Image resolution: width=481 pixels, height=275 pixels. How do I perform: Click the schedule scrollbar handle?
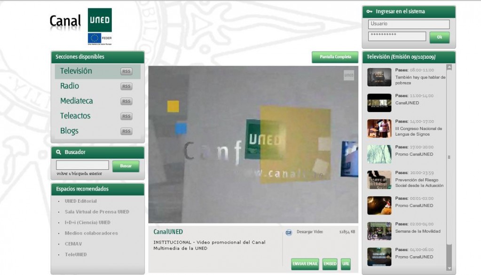coord(449,157)
